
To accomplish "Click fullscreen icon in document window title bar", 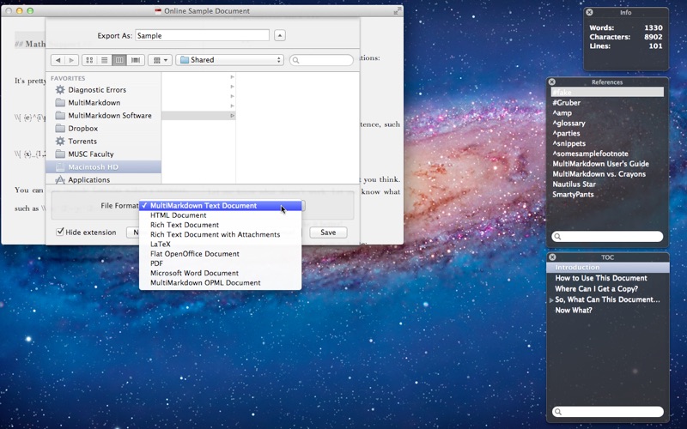I will pos(397,11).
